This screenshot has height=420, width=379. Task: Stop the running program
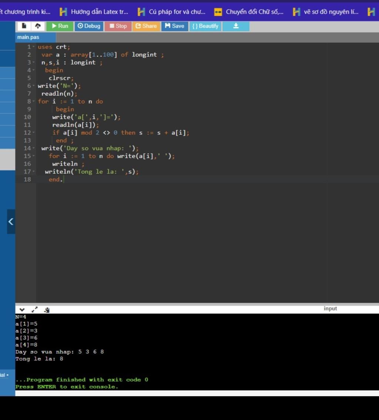(118, 26)
